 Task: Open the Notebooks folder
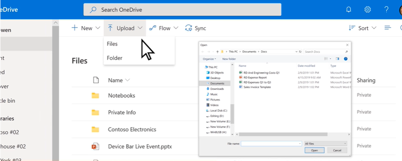(122, 95)
